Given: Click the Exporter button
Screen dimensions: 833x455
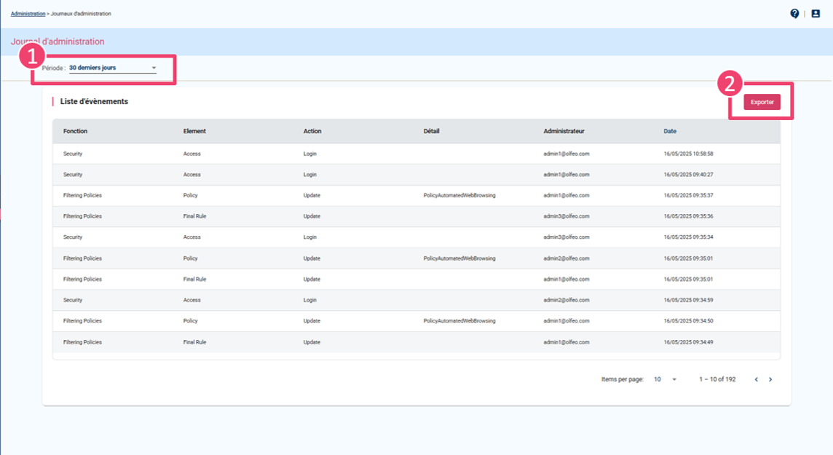Looking at the screenshot, I should tap(762, 102).
